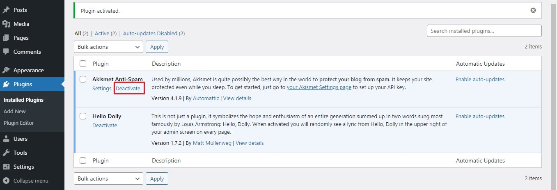The height and width of the screenshot is (190, 557).
Task: Click the Pages icon in sidebar
Action: click(x=6, y=38)
